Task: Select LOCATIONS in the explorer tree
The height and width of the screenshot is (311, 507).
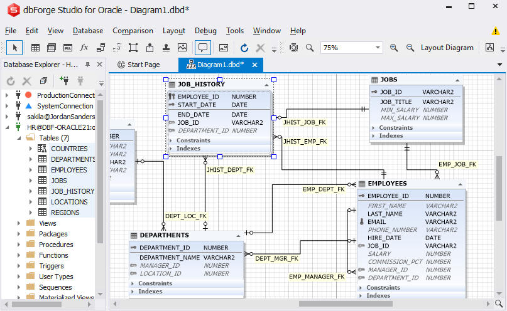Action: click(x=69, y=202)
